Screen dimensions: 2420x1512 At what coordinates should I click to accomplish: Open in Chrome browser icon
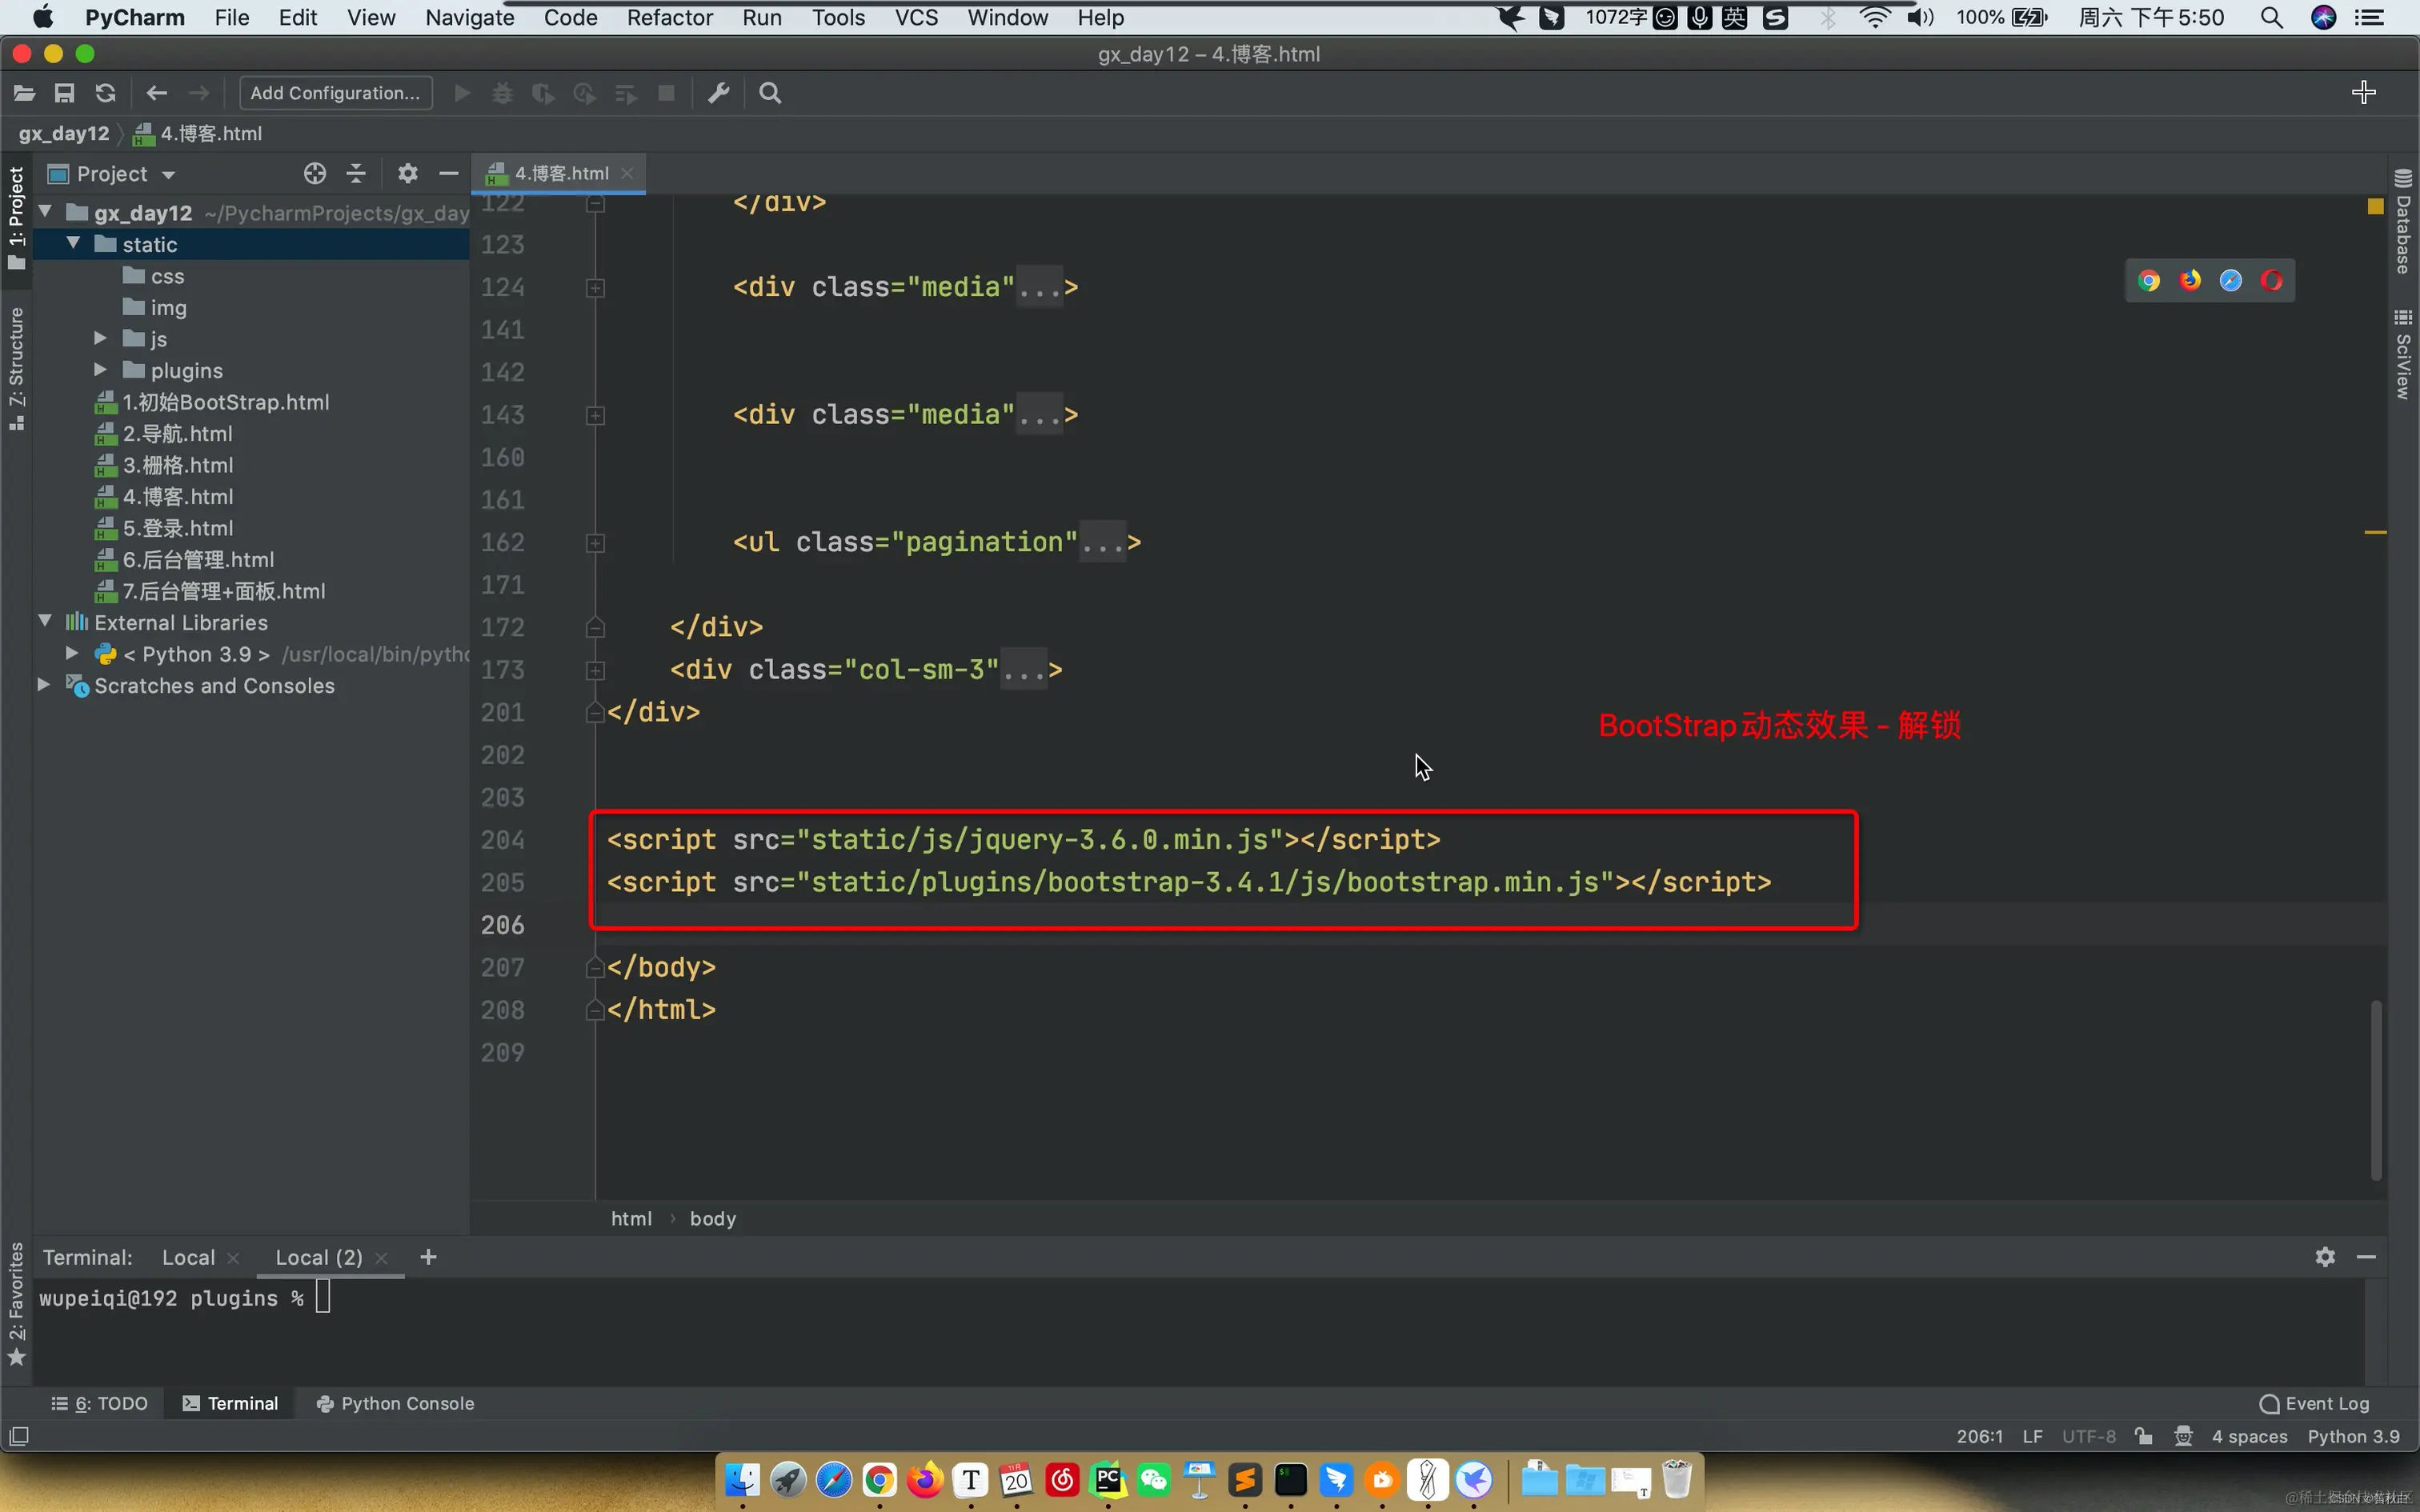2148,281
